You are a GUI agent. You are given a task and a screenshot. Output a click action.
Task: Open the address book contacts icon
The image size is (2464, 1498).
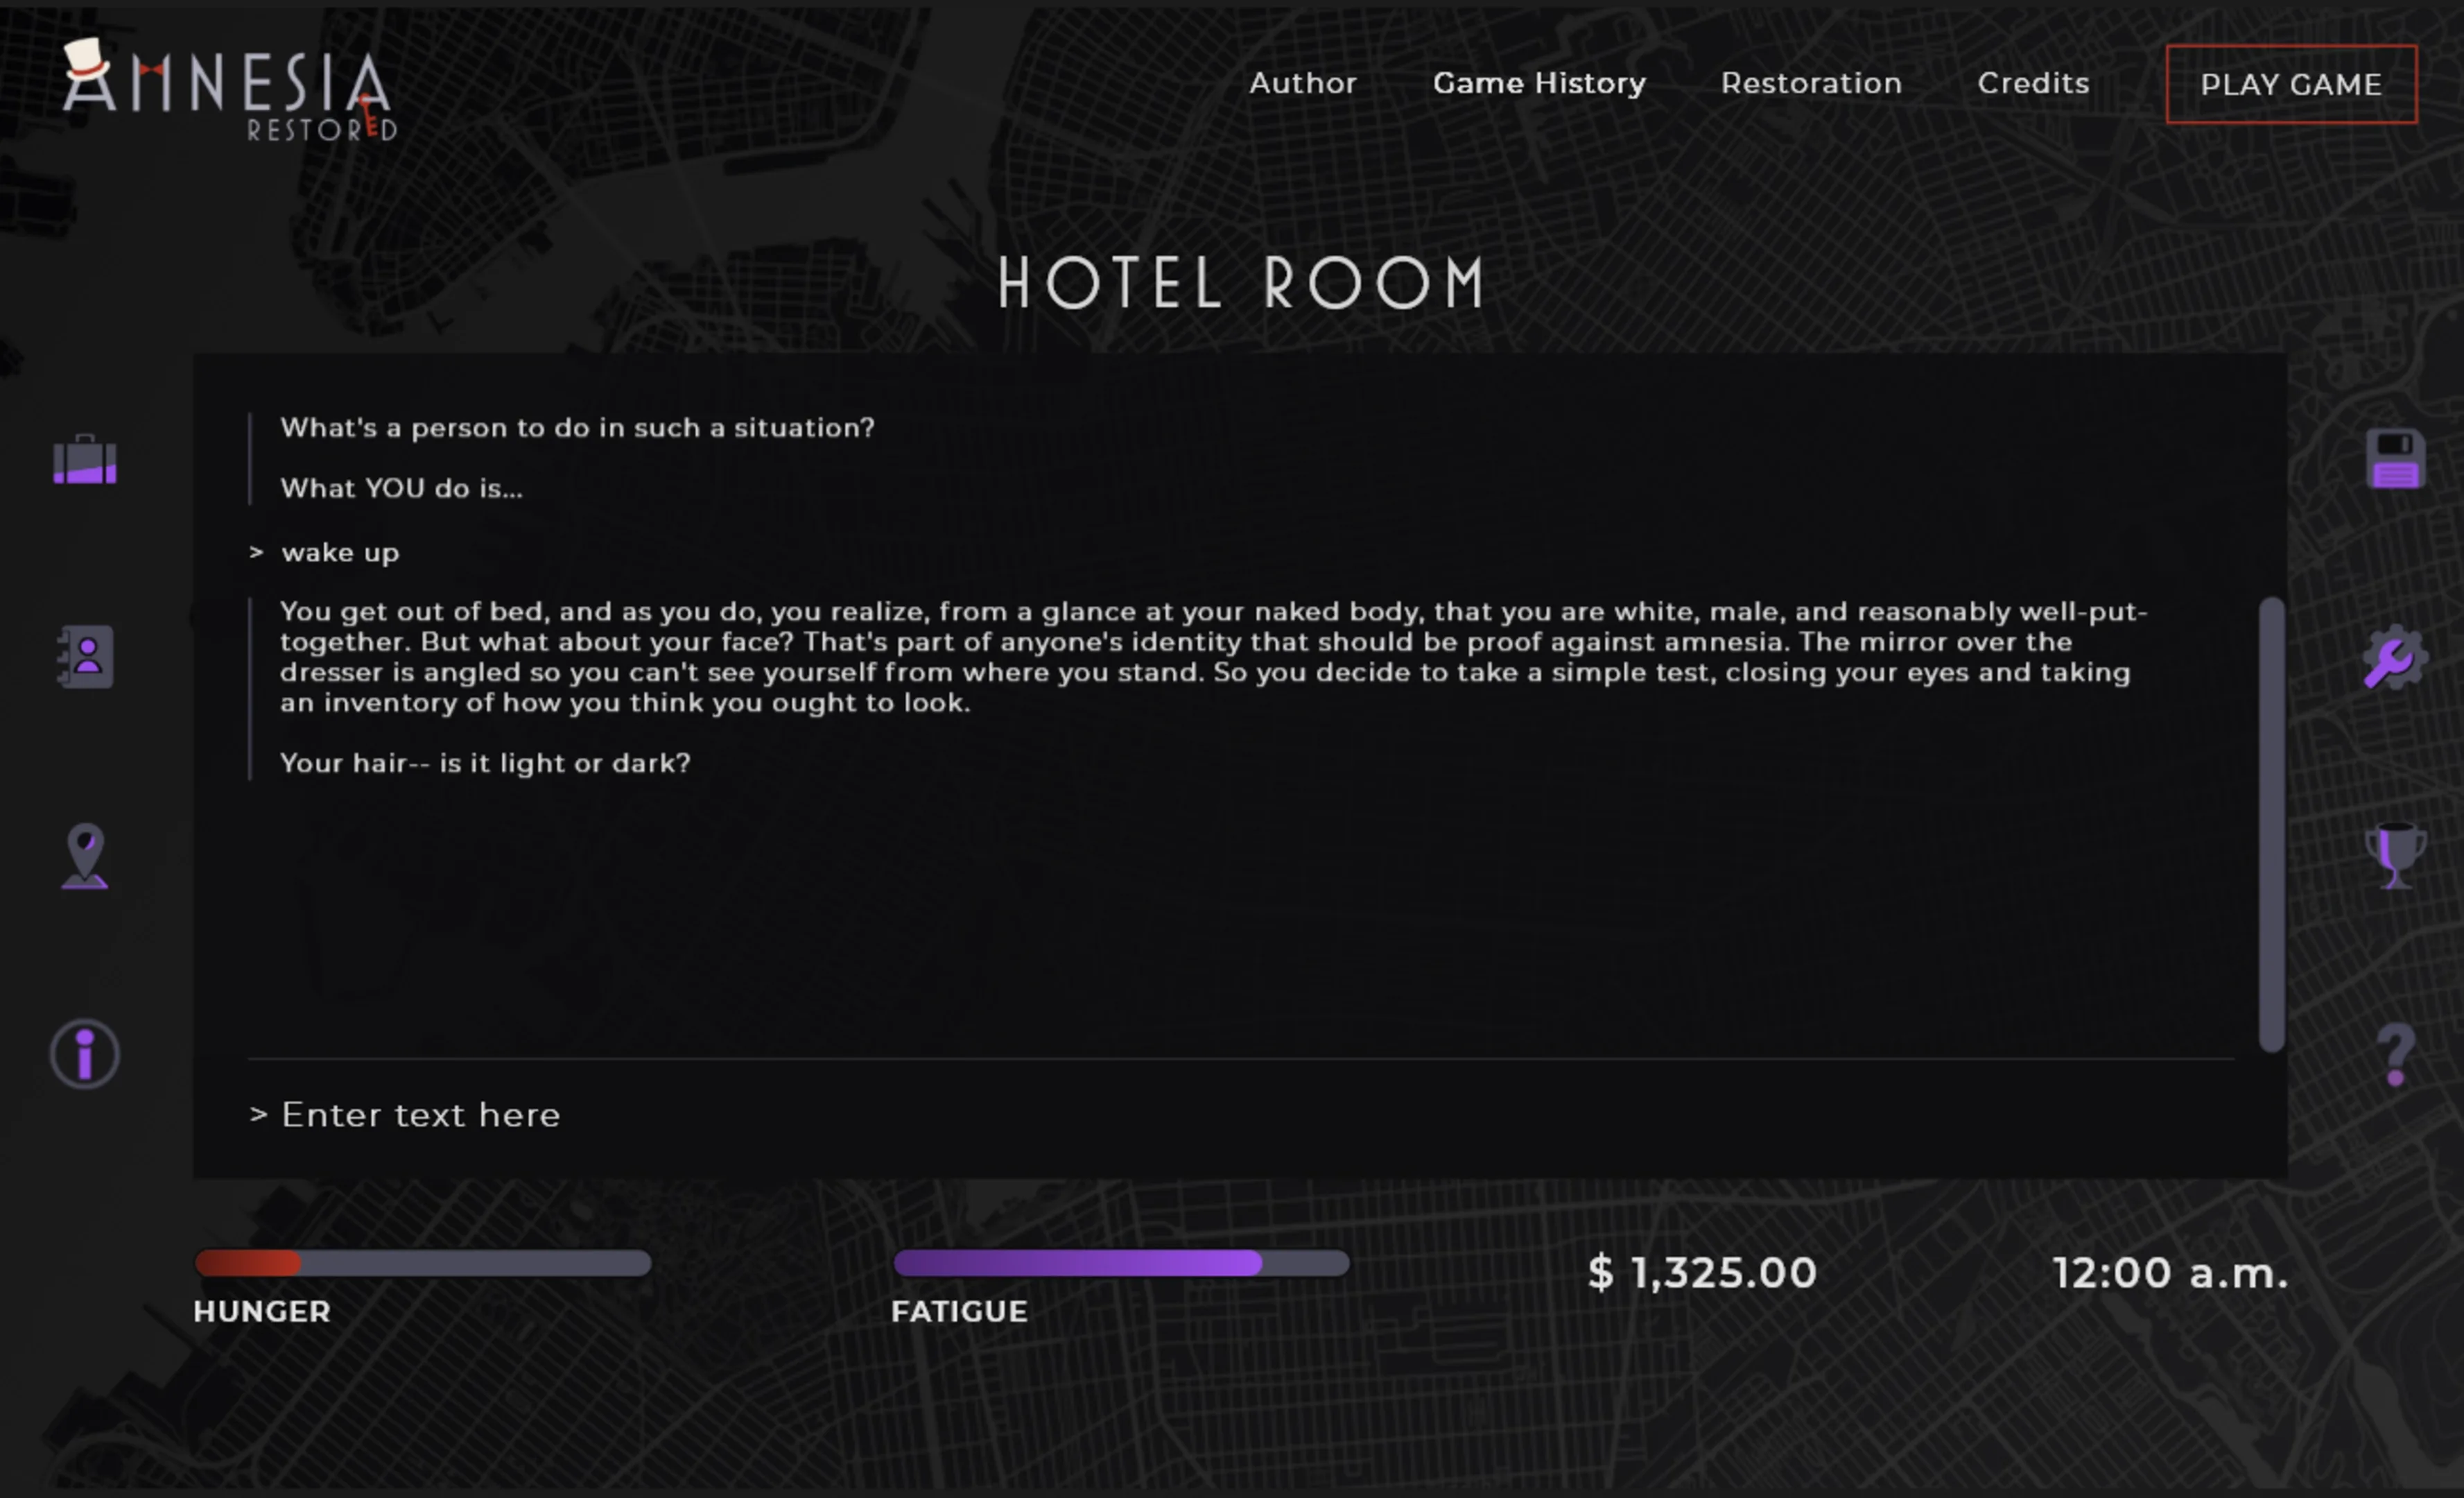coord(85,657)
